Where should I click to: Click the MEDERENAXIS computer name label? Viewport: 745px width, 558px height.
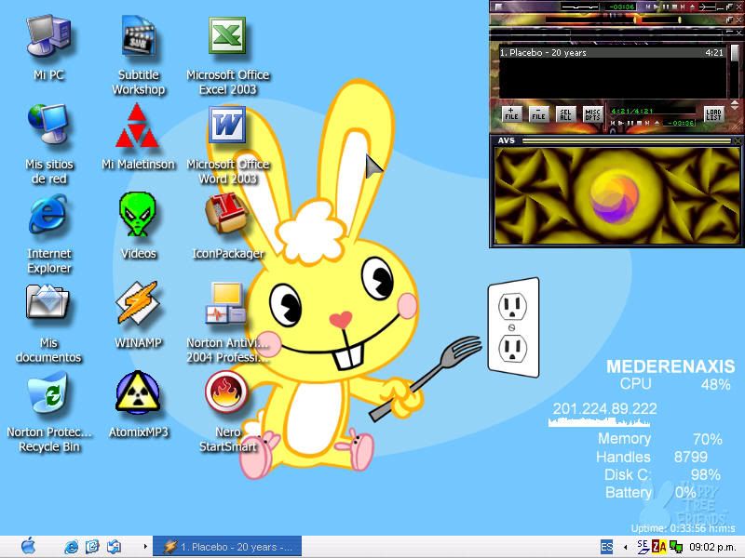[x=670, y=366]
